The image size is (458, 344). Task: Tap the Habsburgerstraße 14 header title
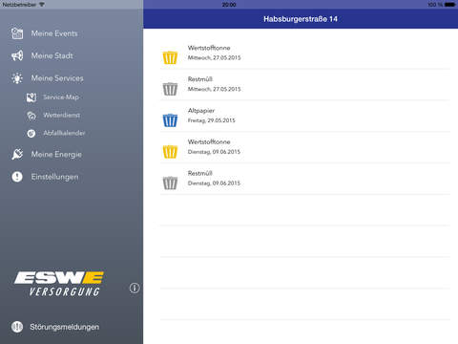(x=301, y=19)
